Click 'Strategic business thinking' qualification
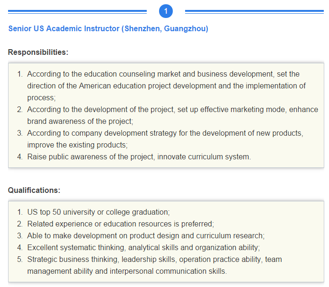Viewport: 329px width, 287px height. pyautogui.click(x=154, y=260)
